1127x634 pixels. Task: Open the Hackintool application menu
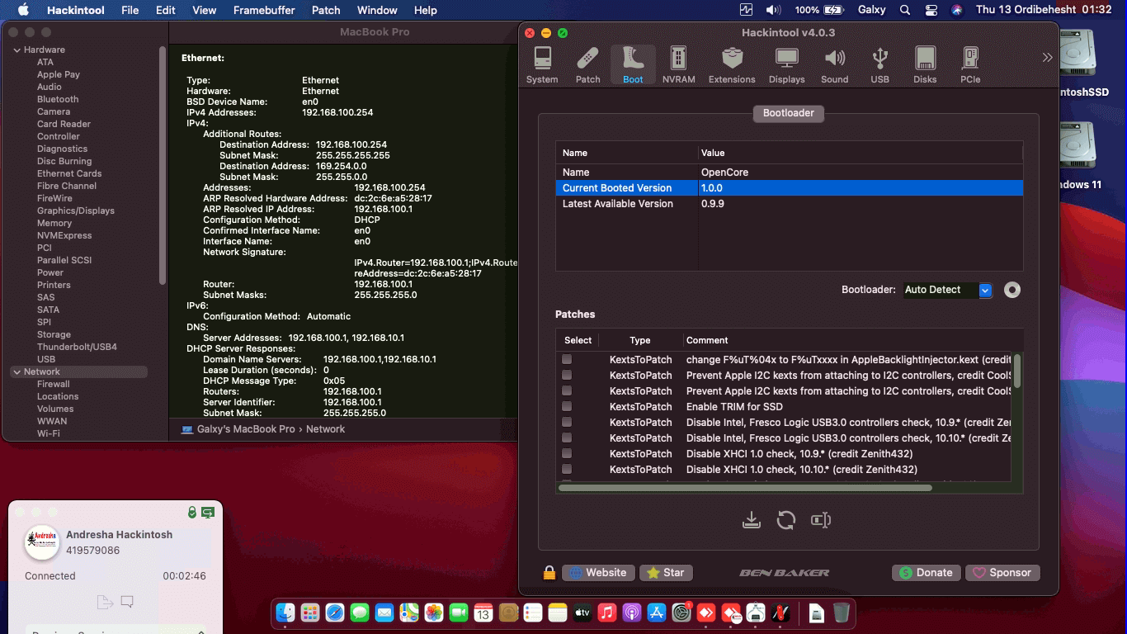click(76, 10)
